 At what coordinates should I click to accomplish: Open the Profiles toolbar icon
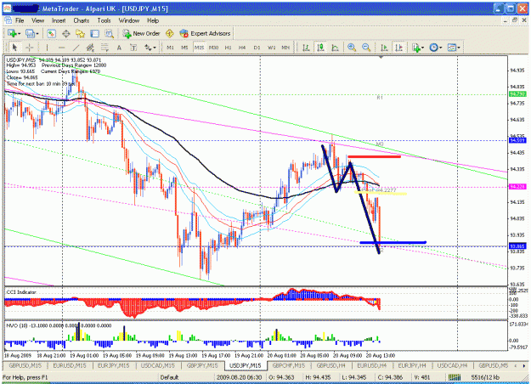(x=31, y=33)
